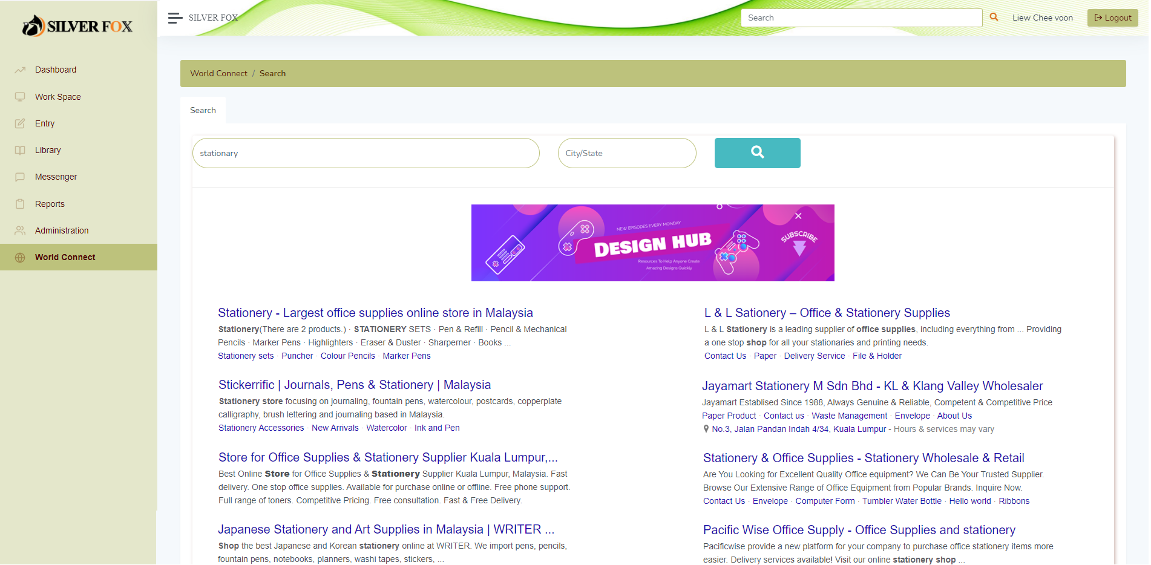Click Puncher sublink
This screenshot has width=1151, height=565.
(297, 356)
